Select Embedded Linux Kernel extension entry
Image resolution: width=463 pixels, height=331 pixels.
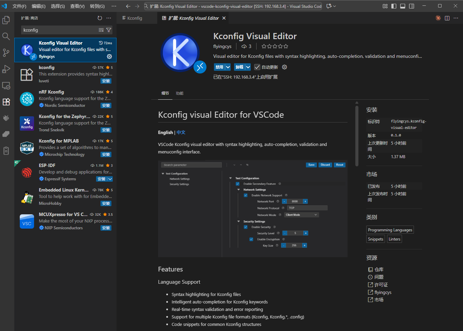coord(65,197)
